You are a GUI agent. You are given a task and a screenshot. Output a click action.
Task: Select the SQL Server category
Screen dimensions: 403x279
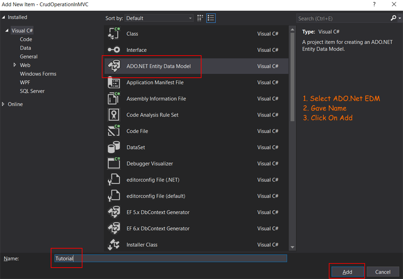point(32,91)
